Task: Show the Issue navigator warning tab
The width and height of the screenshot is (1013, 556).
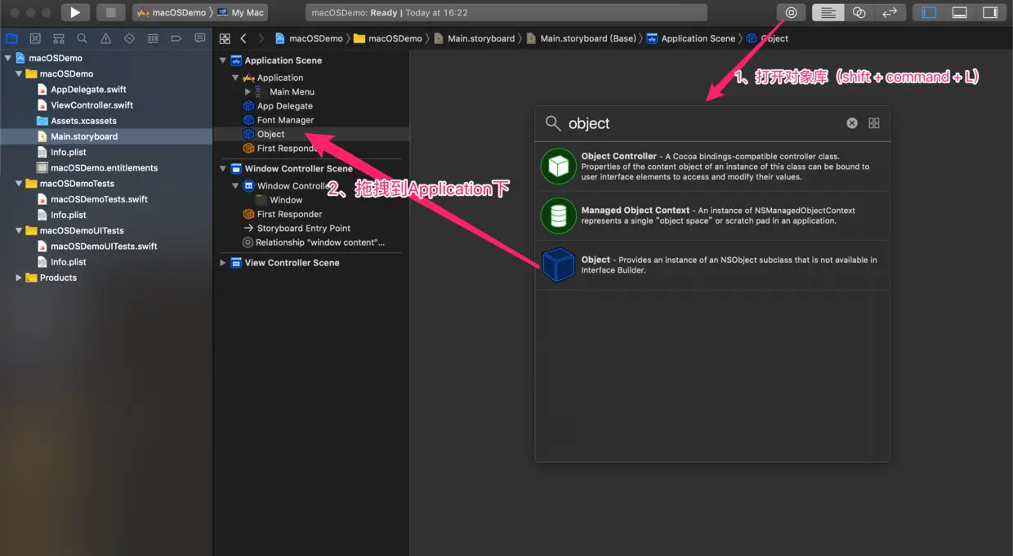Action: pos(105,38)
